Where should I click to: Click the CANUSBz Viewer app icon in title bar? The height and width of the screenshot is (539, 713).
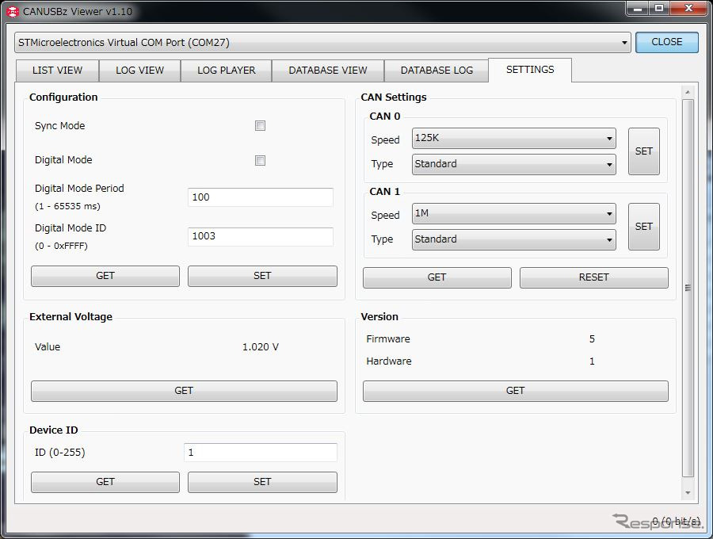pos(12,12)
